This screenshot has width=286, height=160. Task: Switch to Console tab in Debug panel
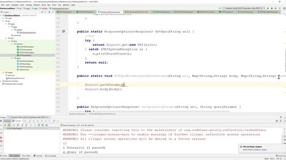point(17,121)
